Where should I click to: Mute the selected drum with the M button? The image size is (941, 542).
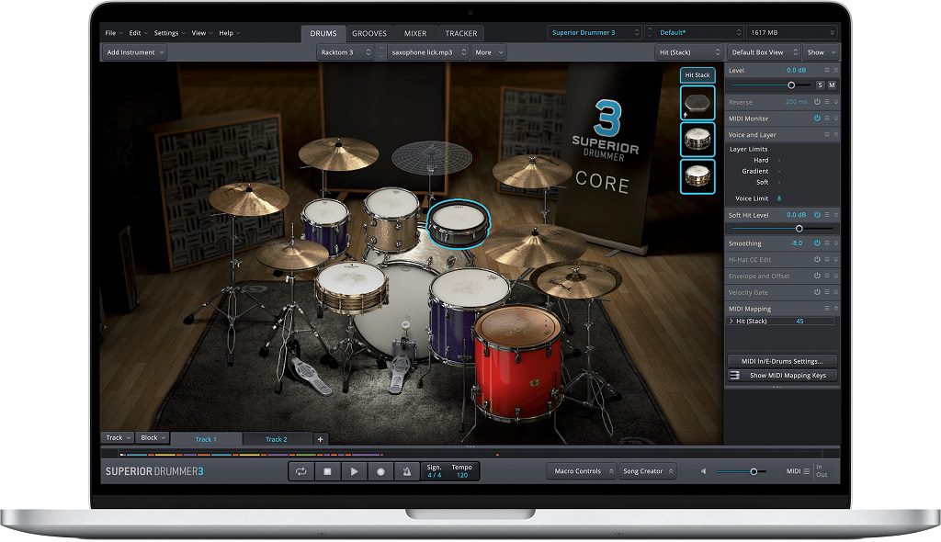(834, 84)
